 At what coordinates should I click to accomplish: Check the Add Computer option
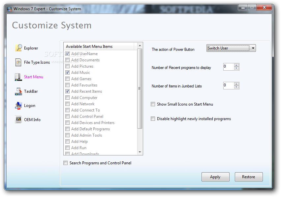click(x=67, y=98)
